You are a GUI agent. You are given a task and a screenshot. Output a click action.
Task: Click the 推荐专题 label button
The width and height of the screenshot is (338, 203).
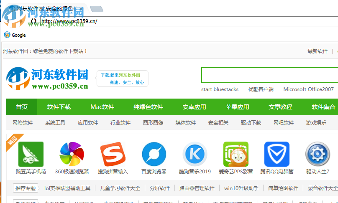[26, 188]
